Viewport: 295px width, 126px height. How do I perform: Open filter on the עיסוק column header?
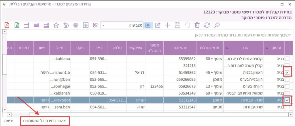pos(268,47)
